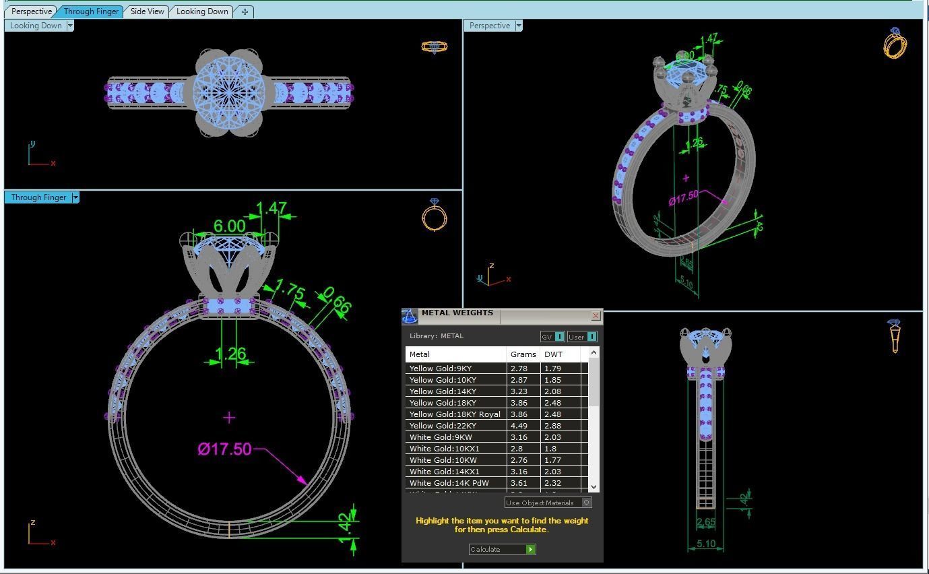Click the Through Finger viewport title label
This screenshot has height=574, width=929.
coord(38,197)
